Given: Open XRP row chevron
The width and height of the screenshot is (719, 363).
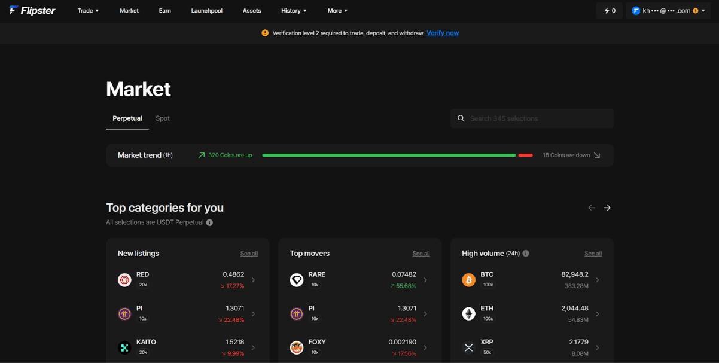Looking at the screenshot, I should tap(598, 347).
